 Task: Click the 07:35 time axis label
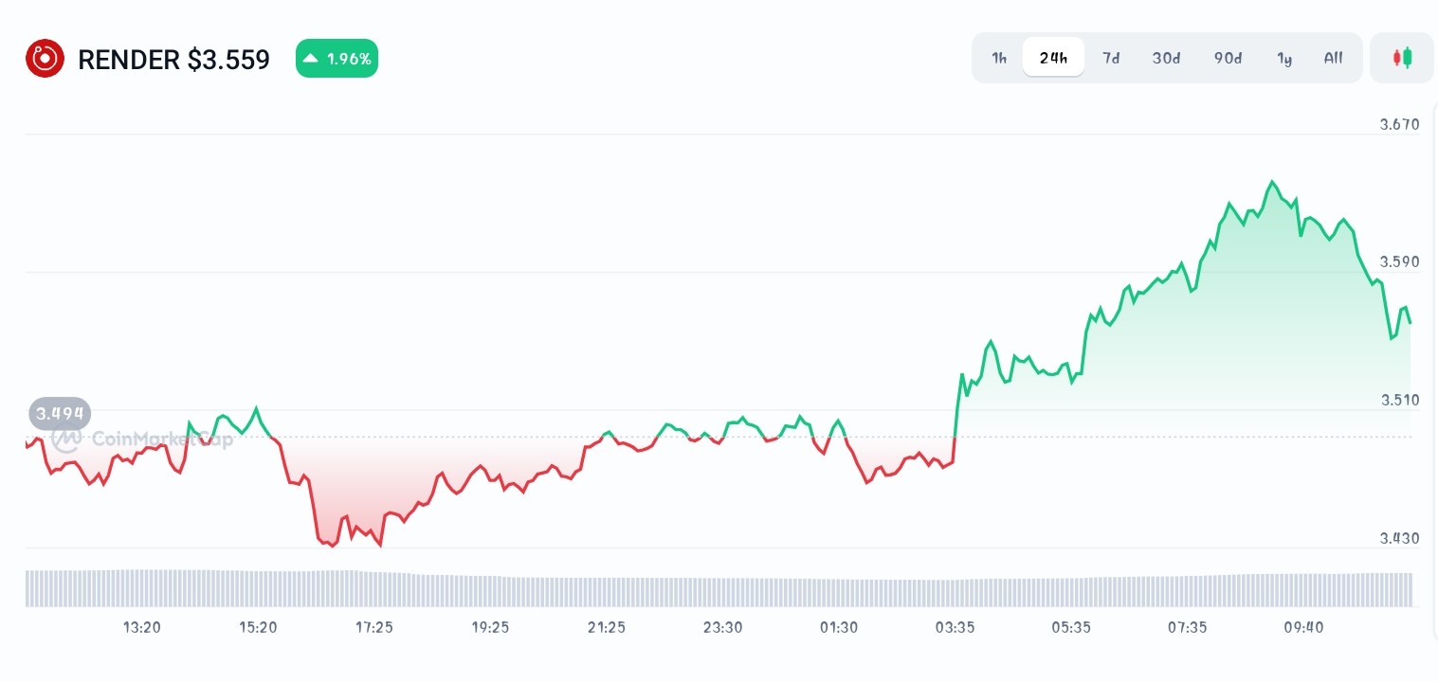[1187, 627]
